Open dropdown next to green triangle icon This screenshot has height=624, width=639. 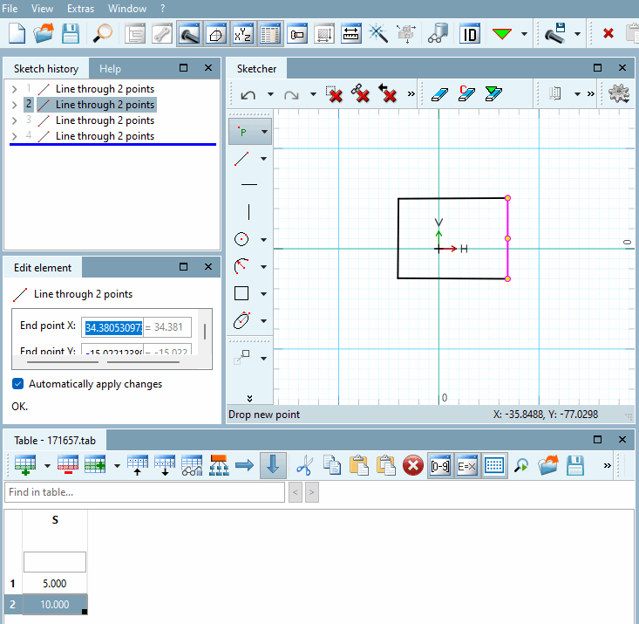click(524, 34)
